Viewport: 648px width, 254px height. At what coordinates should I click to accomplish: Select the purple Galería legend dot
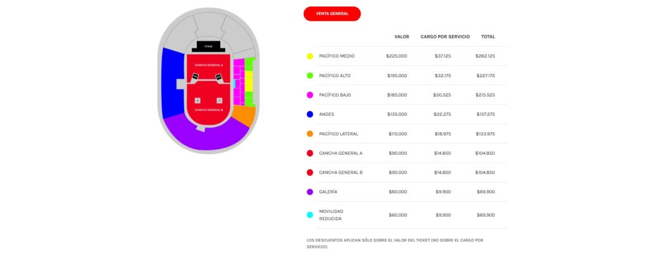tap(309, 191)
